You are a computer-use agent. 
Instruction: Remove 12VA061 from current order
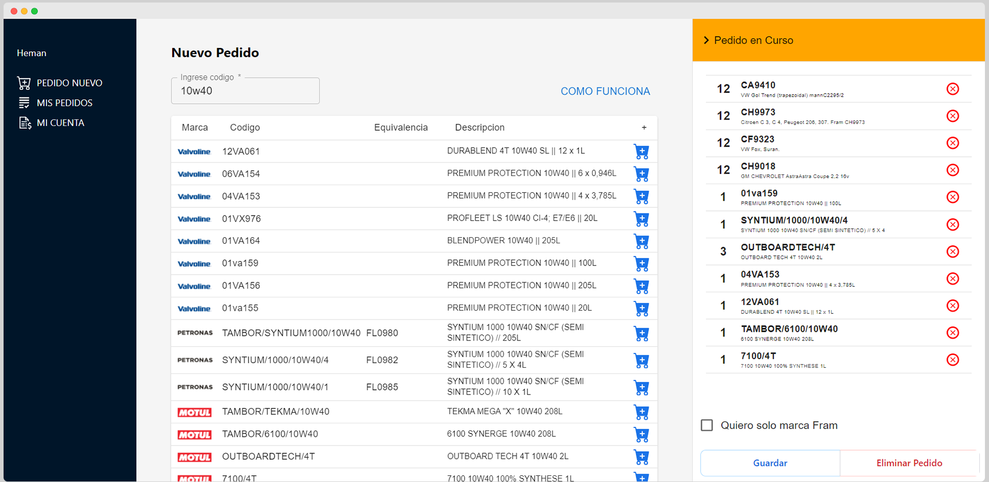952,306
